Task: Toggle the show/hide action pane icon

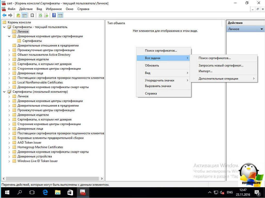Action: (60, 15)
